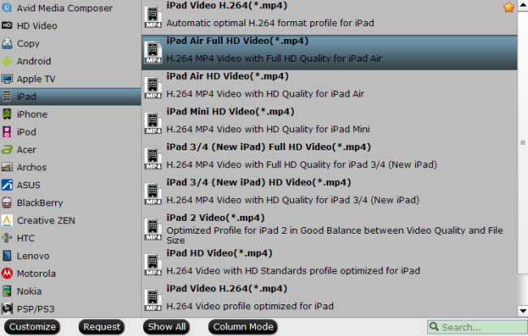Click the Android robot icon
The width and height of the screenshot is (528, 336).
(x=6, y=61)
